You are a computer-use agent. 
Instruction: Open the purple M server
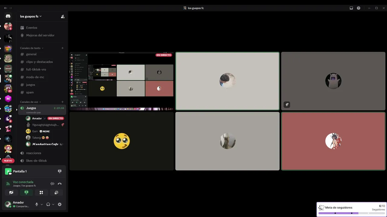click(8, 99)
